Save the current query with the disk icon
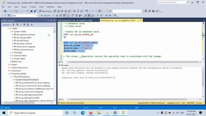Image resolution: width=206 pixels, height=116 pixels. pyautogui.click(x=31, y=11)
